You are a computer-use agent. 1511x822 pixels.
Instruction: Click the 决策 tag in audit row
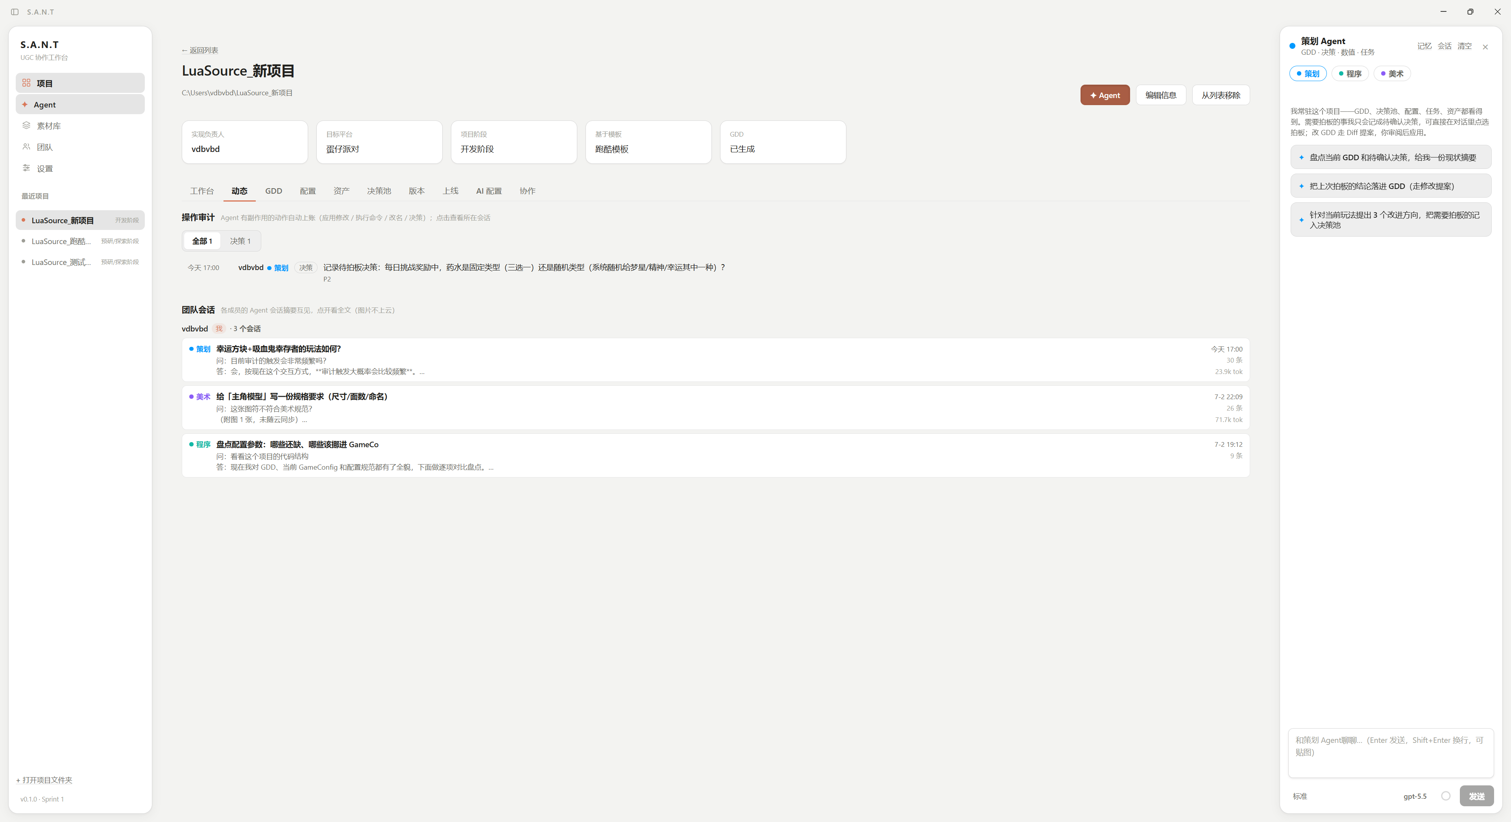[306, 268]
